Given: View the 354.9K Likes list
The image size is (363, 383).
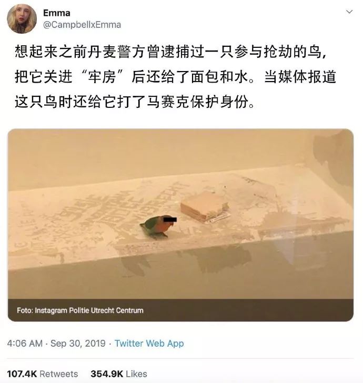Looking at the screenshot, I should pyautogui.click(x=119, y=374).
